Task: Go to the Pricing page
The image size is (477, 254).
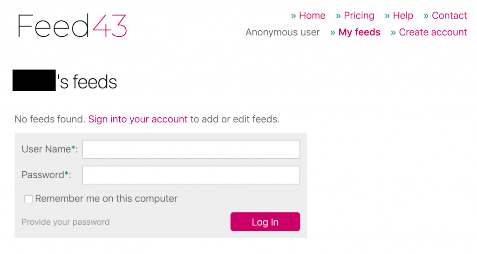Action: 359,15
